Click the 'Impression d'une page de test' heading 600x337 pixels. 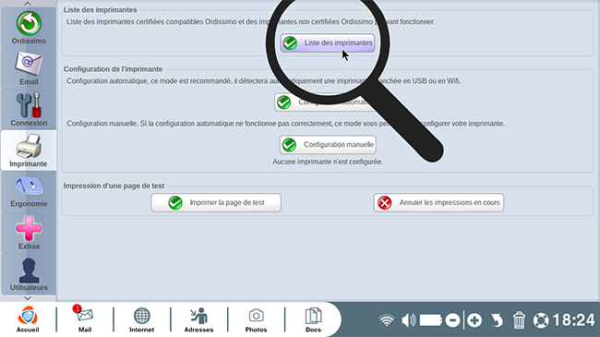coord(114,186)
